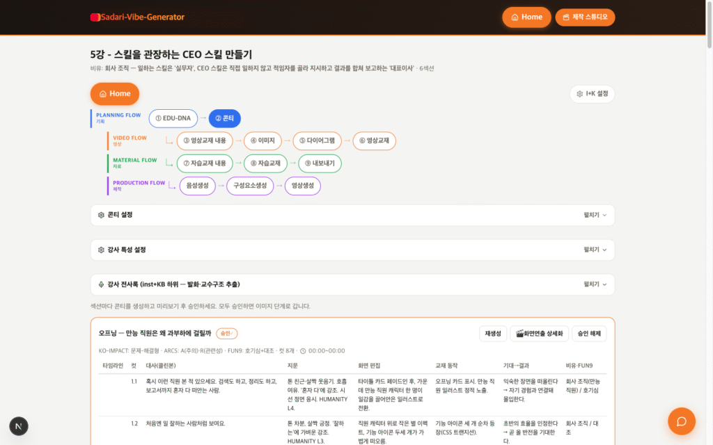
Task: Click cut number 1.1 cell
Action: point(134,382)
